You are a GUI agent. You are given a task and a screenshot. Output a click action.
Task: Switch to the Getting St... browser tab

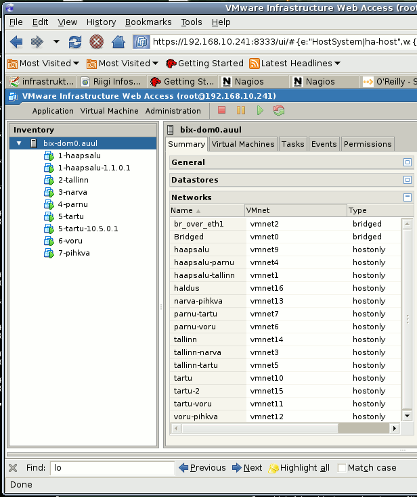tap(183, 82)
